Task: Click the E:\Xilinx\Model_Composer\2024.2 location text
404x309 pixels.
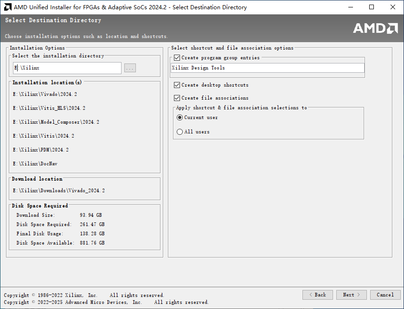Action: (56, 122)
